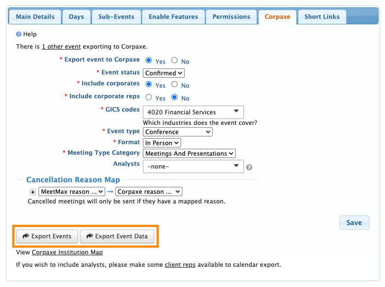Open the Event type dropdown showing Conference
Viewport: 385px width, 287px height.
pyautogui.click(x=177, y=132)
